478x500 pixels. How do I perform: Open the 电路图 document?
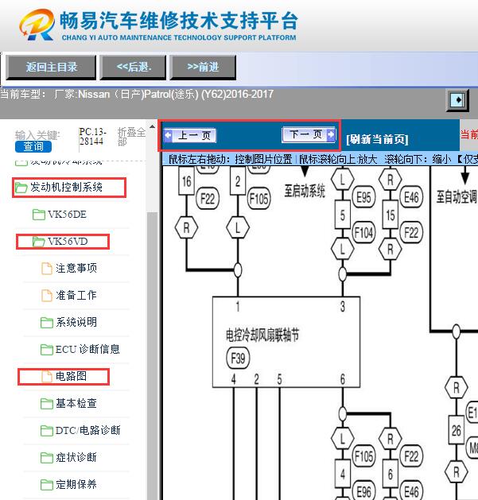[71, 376]
